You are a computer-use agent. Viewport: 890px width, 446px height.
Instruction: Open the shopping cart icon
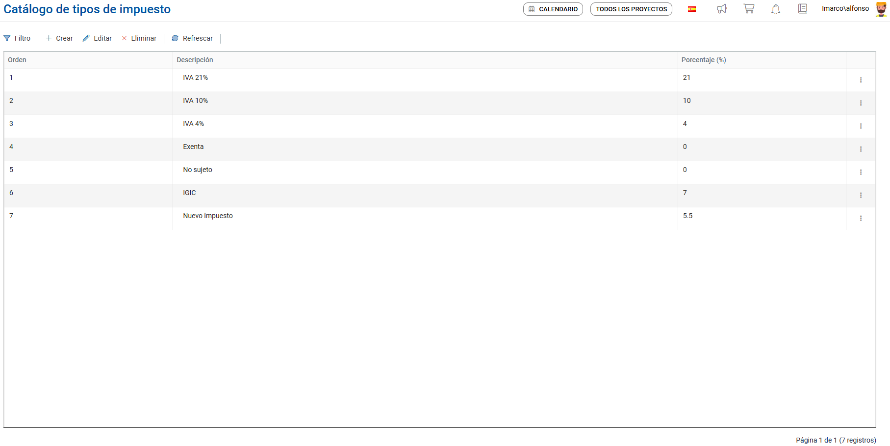tap(749, 9)
